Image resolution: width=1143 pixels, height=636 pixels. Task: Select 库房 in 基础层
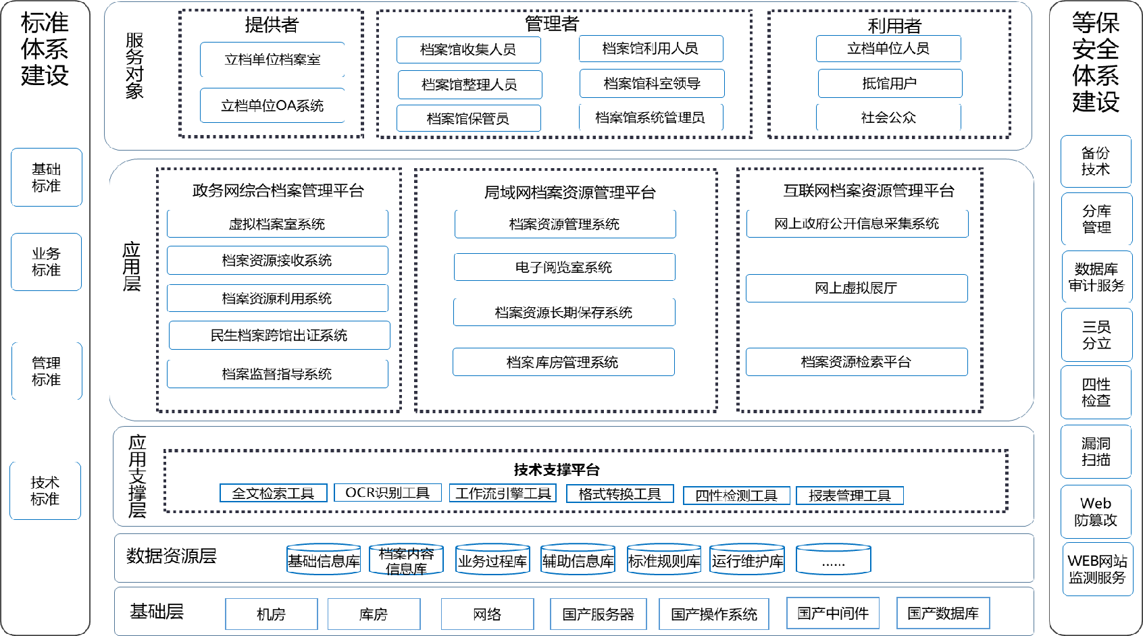[x=374, y=614]
